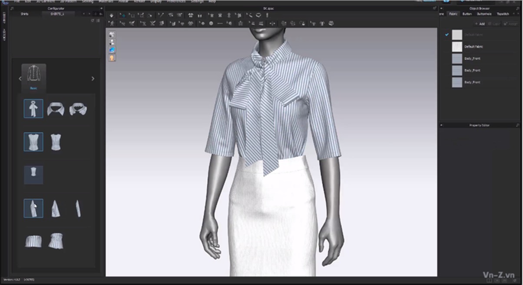
Task: Choose the plain straight cuff thumbnail
Action: [x=33, y=241]
